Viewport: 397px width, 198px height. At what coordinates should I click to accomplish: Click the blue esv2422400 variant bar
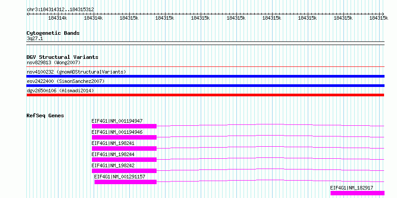tap(206, 86)
